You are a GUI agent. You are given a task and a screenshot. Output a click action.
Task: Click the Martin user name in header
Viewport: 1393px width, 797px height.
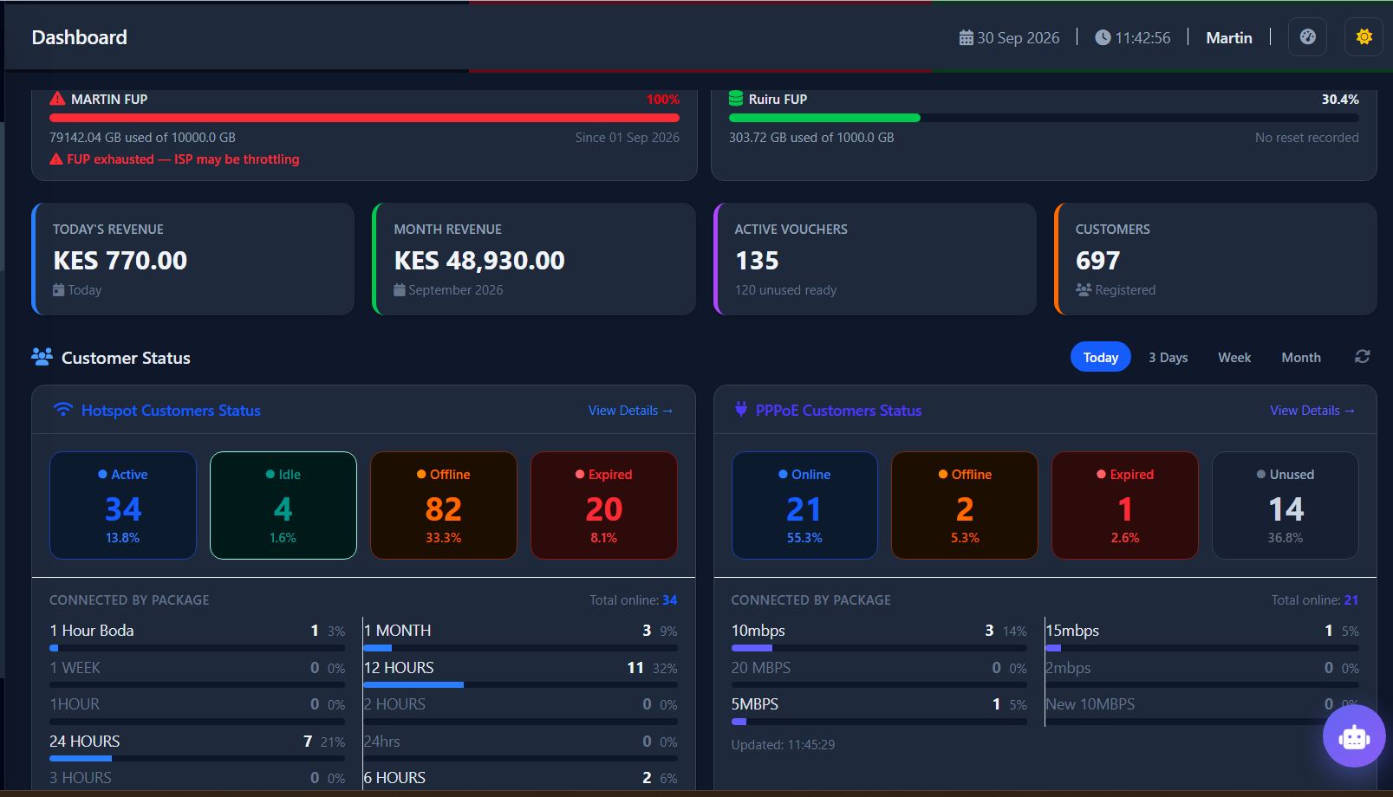tap(1229, 38)
